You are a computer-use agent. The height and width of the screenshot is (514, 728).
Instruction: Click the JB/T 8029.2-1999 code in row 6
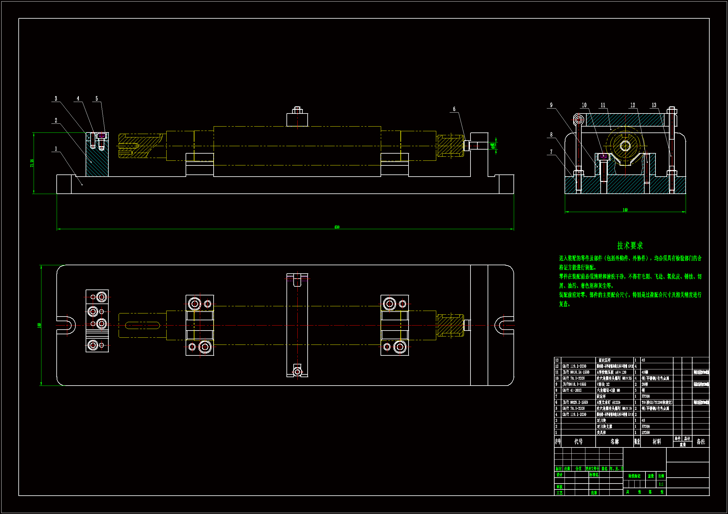pos(575,402)
